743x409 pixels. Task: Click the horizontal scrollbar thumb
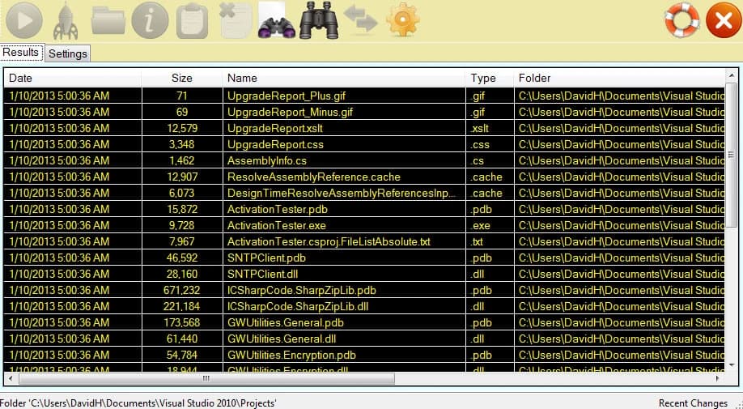206,378
